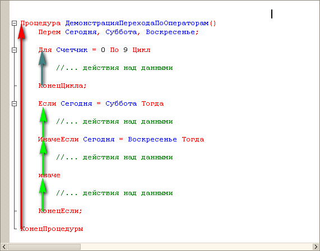Viewport: 320px width, 251px height.
Task: Click the comment under the Для loop
Action: (x=114, y=68)
